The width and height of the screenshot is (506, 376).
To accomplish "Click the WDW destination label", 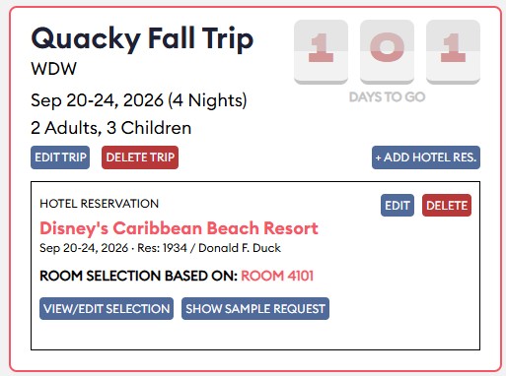I will click(53, 69).
